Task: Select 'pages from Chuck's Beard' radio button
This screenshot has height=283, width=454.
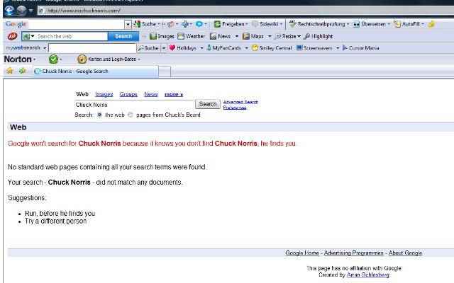Action: pyautogui.click(x=131, y=115)
